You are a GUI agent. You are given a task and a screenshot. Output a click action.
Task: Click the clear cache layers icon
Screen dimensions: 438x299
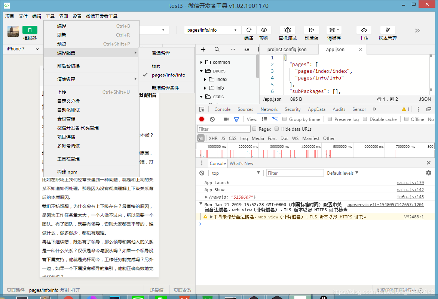point(334,30)
